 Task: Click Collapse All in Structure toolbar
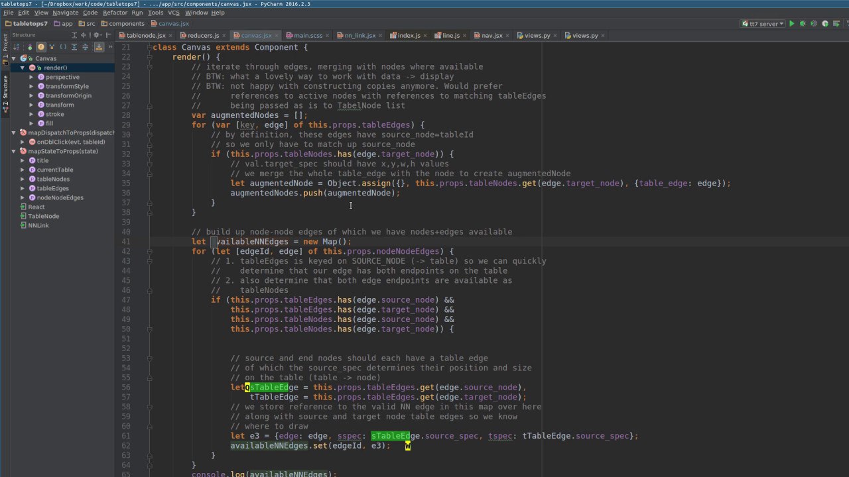[85, 46]
